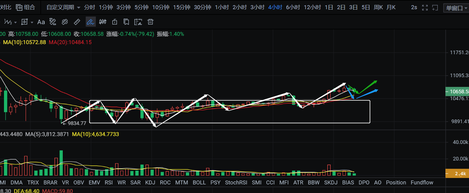Viewport: 469px width, 193px height.
Task: Open the 自定义周期 custom period dropdown
Action: coord(63,7)
